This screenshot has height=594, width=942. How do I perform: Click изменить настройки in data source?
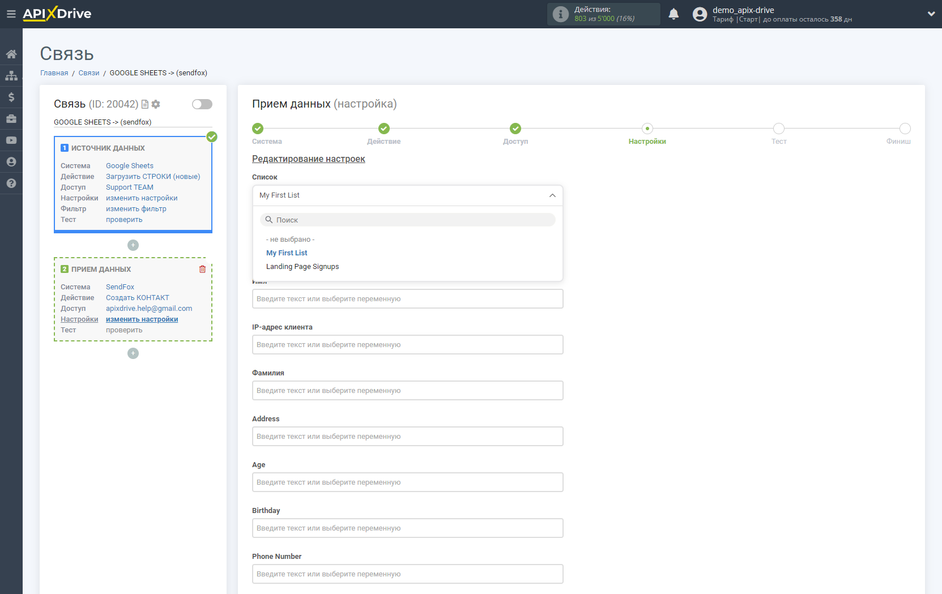142,198
